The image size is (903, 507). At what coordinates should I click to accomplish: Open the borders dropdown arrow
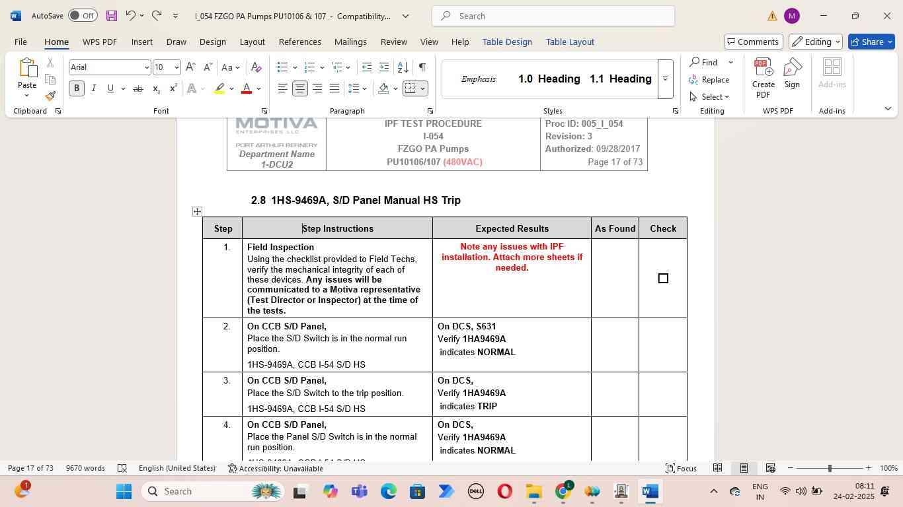click(422, 88)
